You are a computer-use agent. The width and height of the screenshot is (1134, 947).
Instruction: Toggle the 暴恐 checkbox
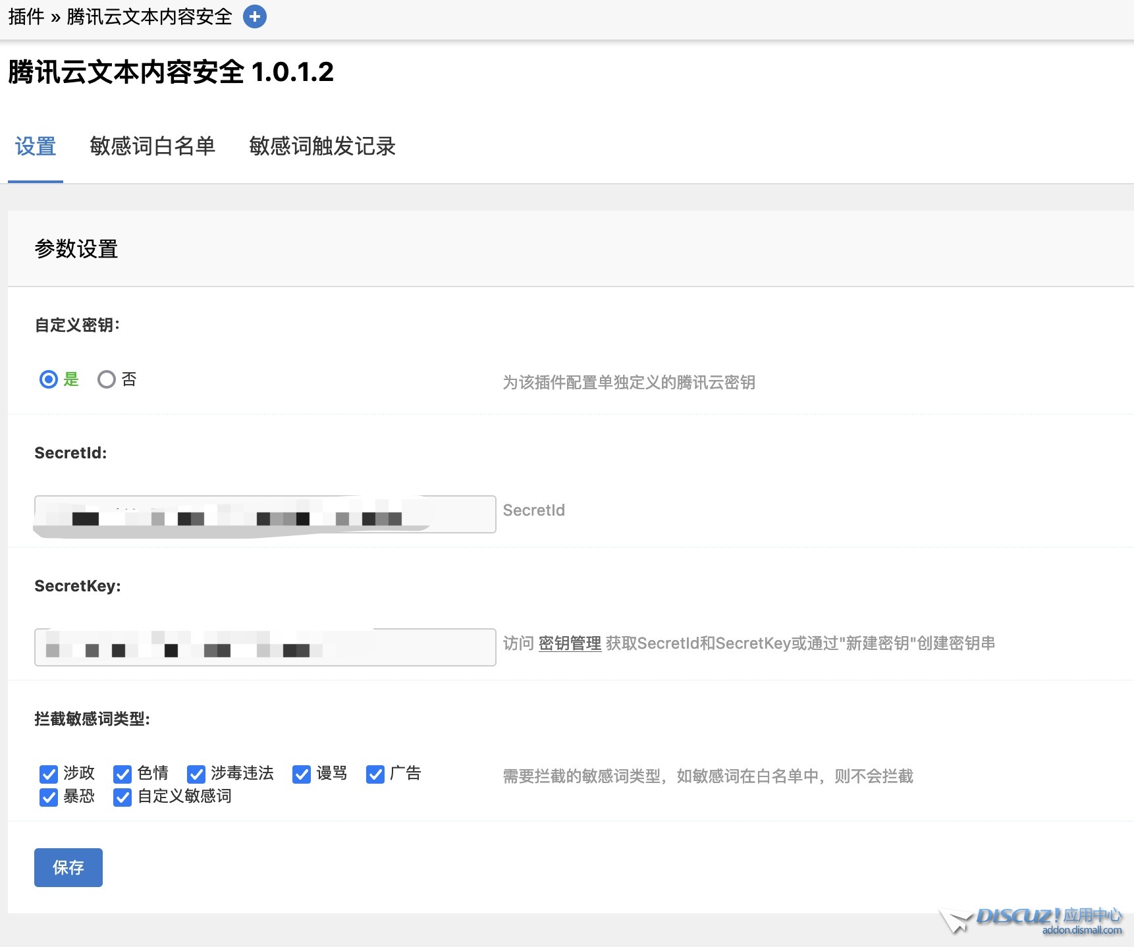tap(49, 798)
